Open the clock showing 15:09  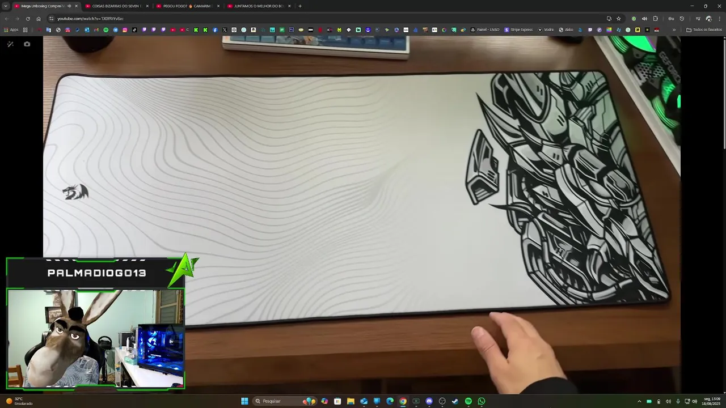click(711, 401)
